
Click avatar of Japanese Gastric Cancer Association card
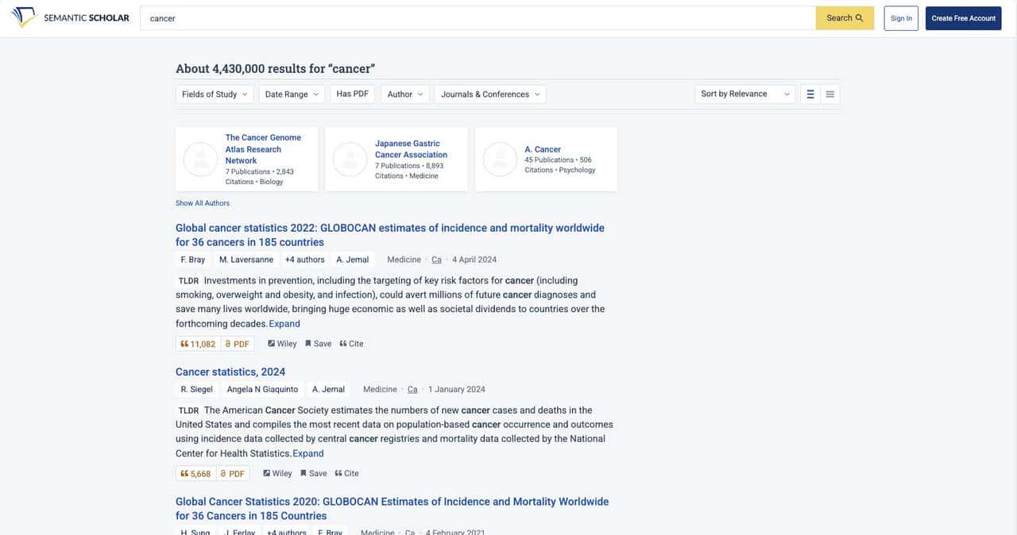pyautogui.click(x=350, y=159)
